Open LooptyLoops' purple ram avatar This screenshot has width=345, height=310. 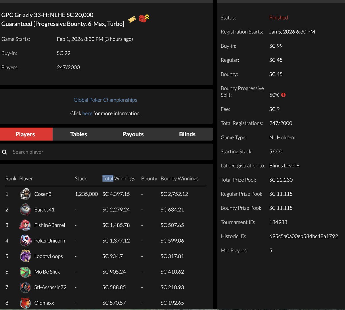25,256
